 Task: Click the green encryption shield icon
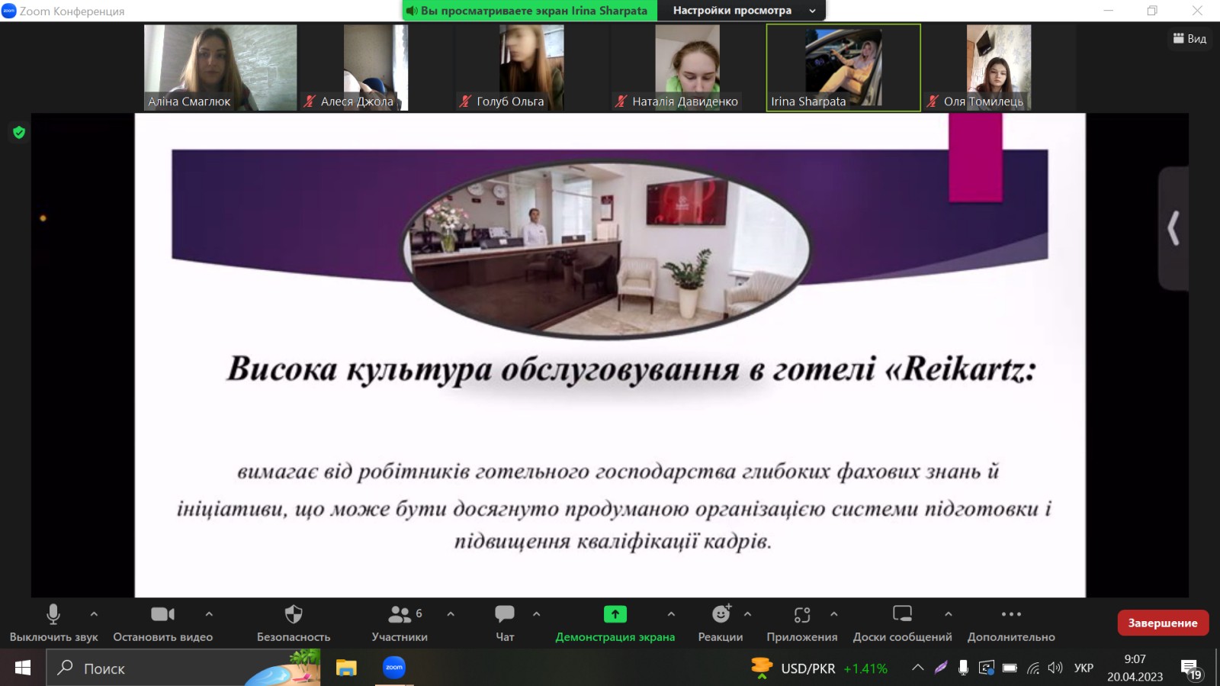pos(19,133)
